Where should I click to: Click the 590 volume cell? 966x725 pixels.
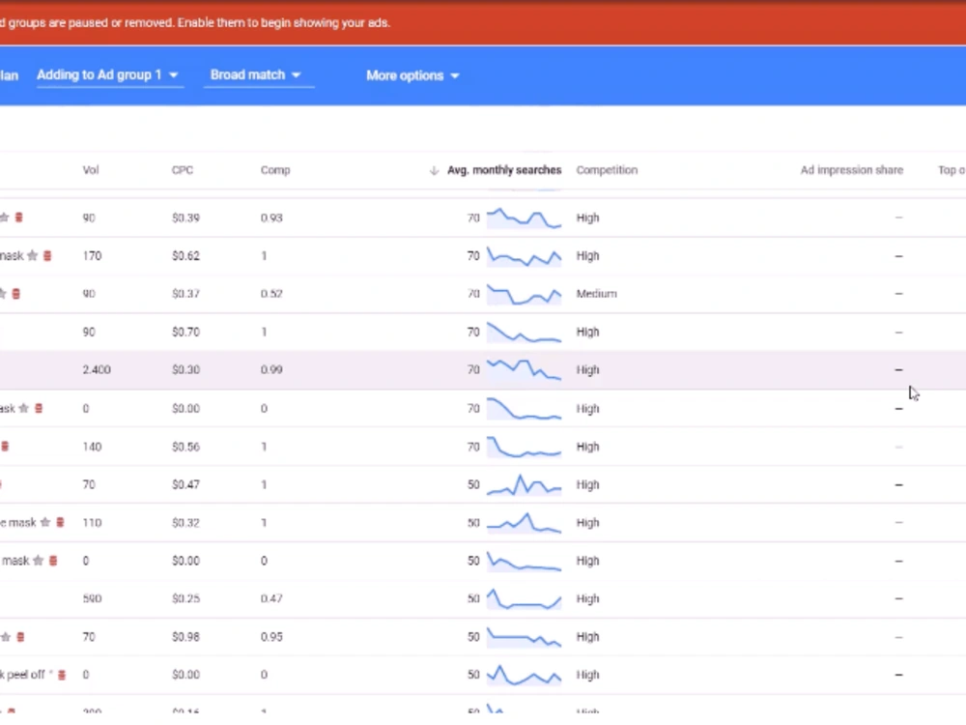coord(92,598)
